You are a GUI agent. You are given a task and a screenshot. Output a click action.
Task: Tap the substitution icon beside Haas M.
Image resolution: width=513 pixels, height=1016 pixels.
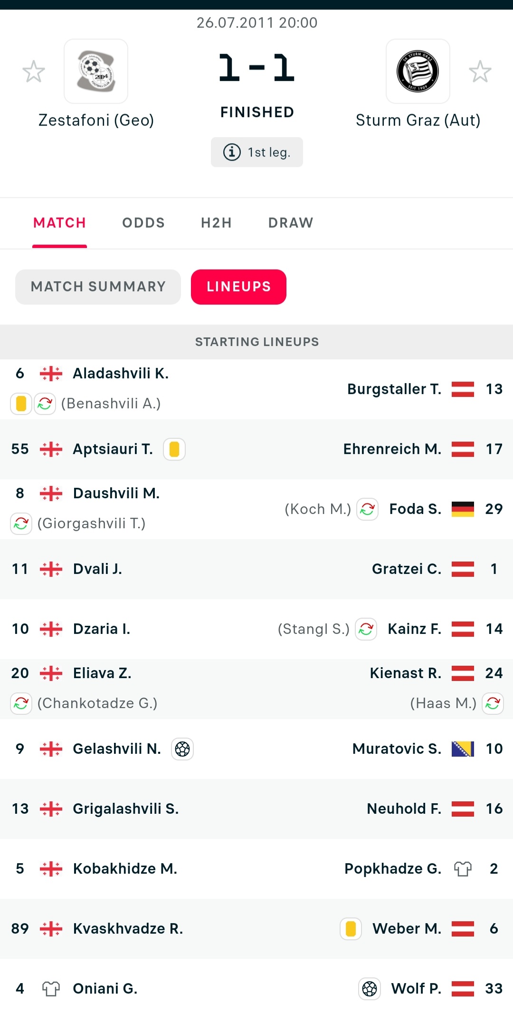tap(493, 703)
